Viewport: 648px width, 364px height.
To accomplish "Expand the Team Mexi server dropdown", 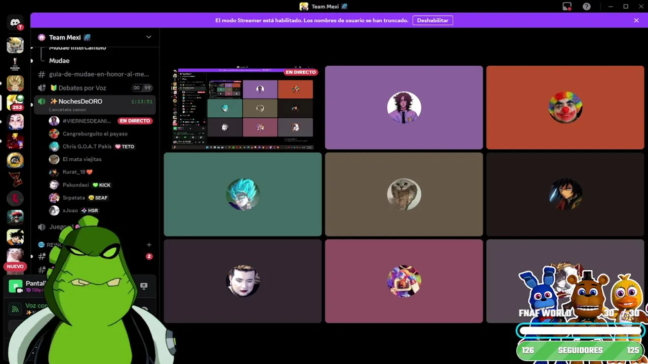I will coord(148,37).
